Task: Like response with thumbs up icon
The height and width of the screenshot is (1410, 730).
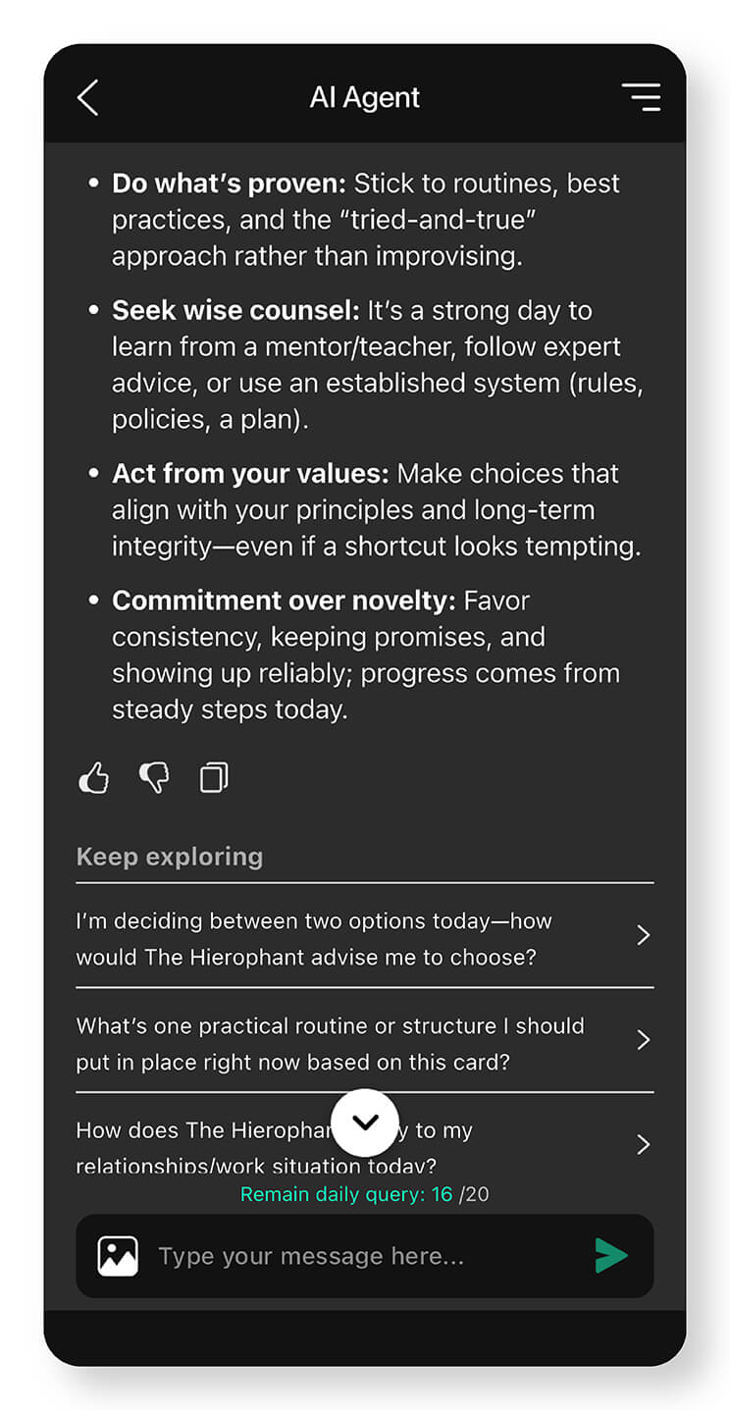Action: coord(94,779)
